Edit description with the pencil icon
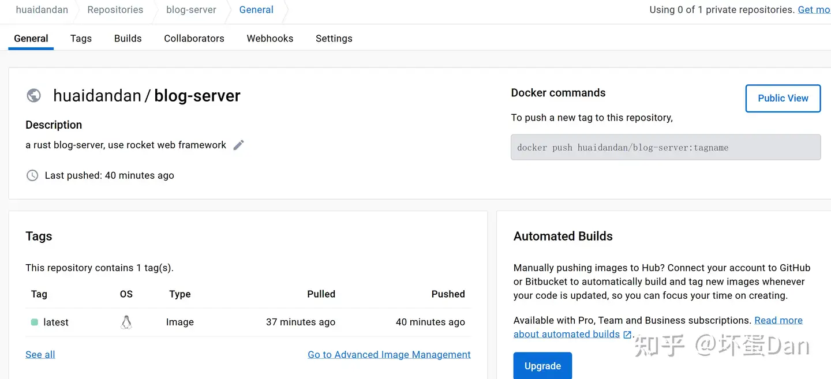831x379 pixels. (x=238, y=145)
